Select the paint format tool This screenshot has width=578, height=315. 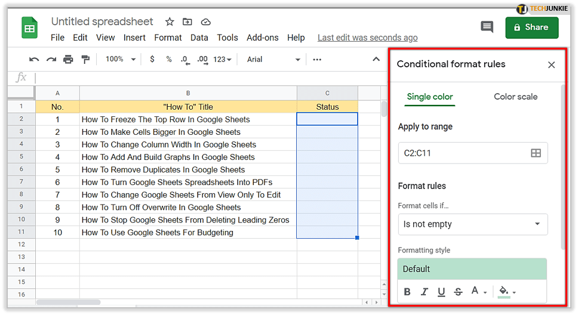[x=85, y=59]
